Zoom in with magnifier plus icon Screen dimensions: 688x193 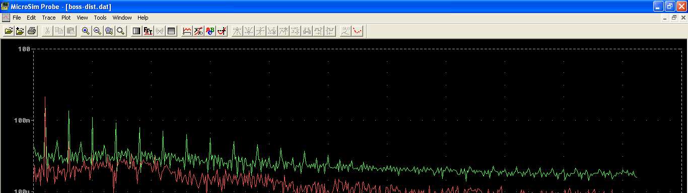pyautogui.click(x=86, y=31)
